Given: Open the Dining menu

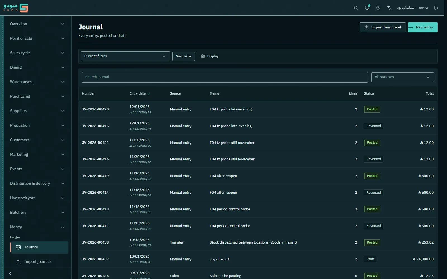Looking at the screenshot, I should [37, 68].
